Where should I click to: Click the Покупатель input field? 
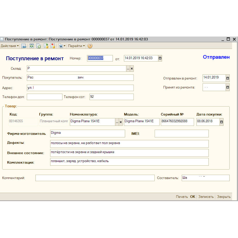[80, 77]
